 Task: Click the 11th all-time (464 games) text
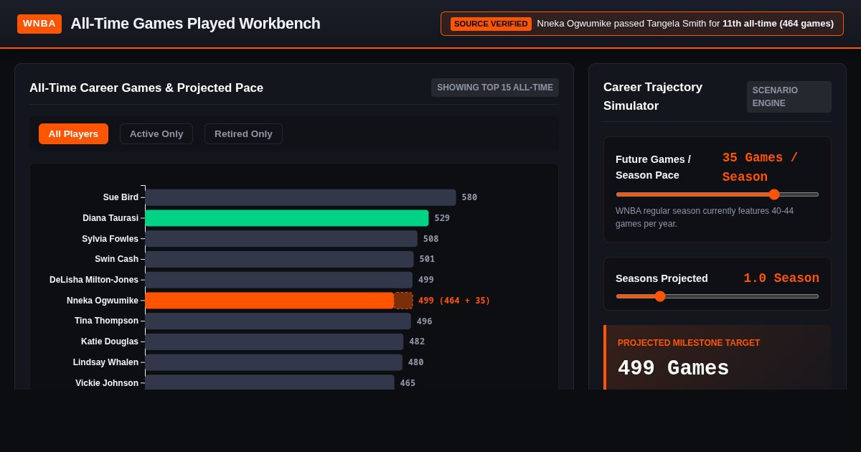(778, 24)
